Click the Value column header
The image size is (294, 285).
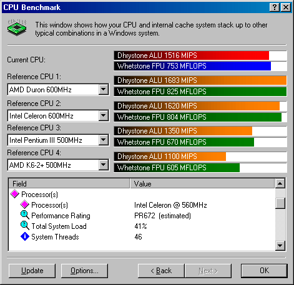click(202, 183)
